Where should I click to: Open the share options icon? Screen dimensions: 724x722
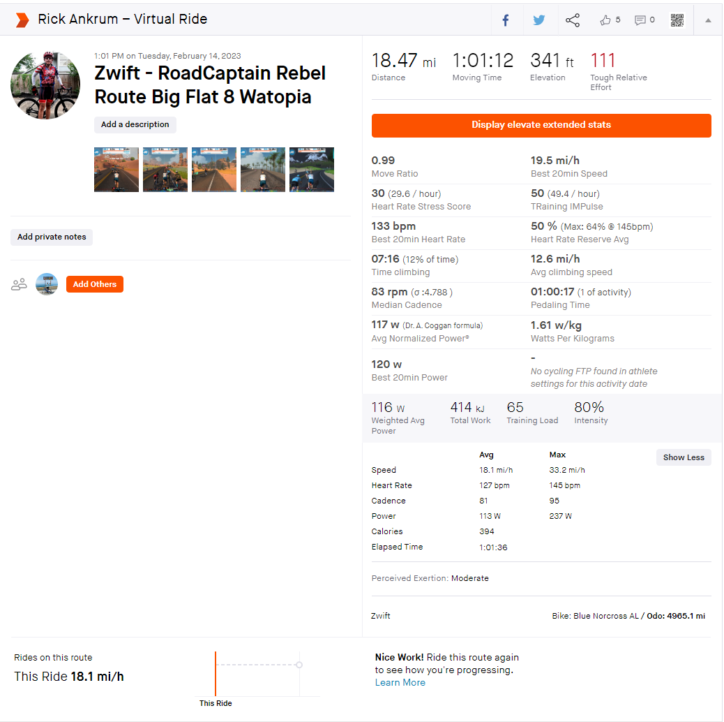[573, 20]
